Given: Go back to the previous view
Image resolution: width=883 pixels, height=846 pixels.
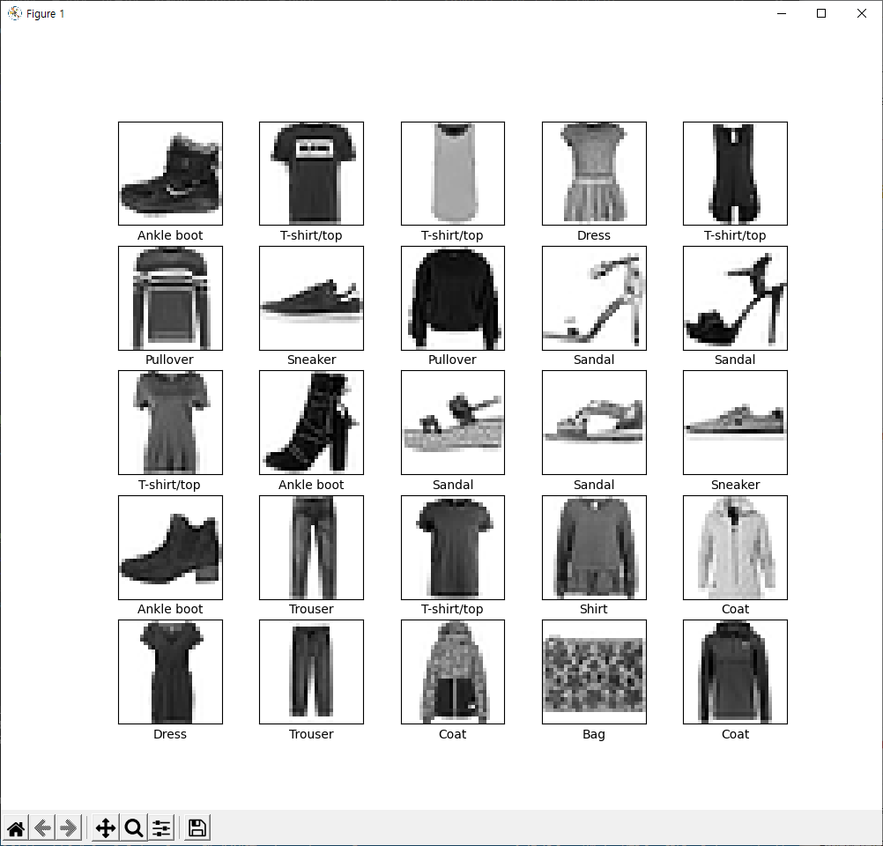Looking at the screenshot, I should (x=43, y=828).
